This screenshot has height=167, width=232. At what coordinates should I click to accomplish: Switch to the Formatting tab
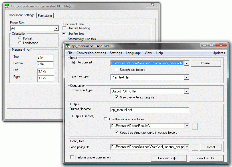pos(45,16)
